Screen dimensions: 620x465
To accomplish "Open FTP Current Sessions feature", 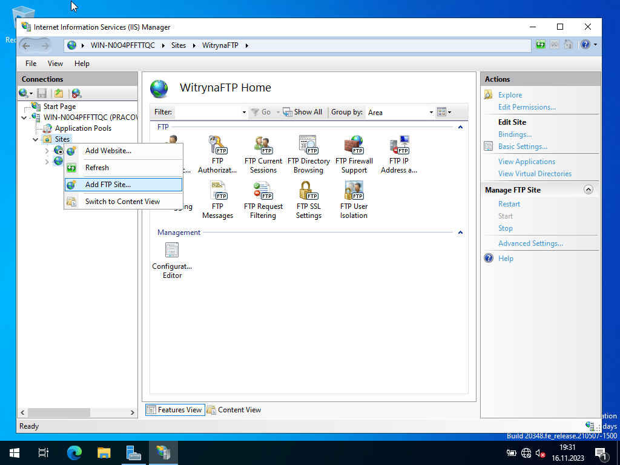I will (263, 154).
